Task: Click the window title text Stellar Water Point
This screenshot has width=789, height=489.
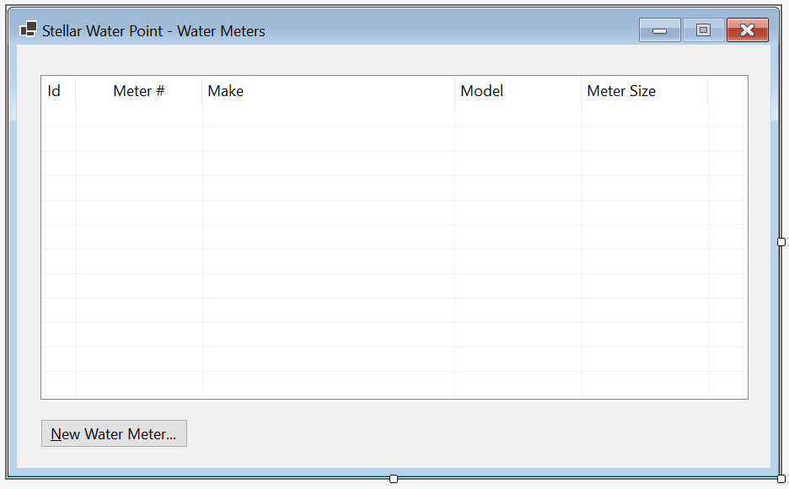Action: 102,30
